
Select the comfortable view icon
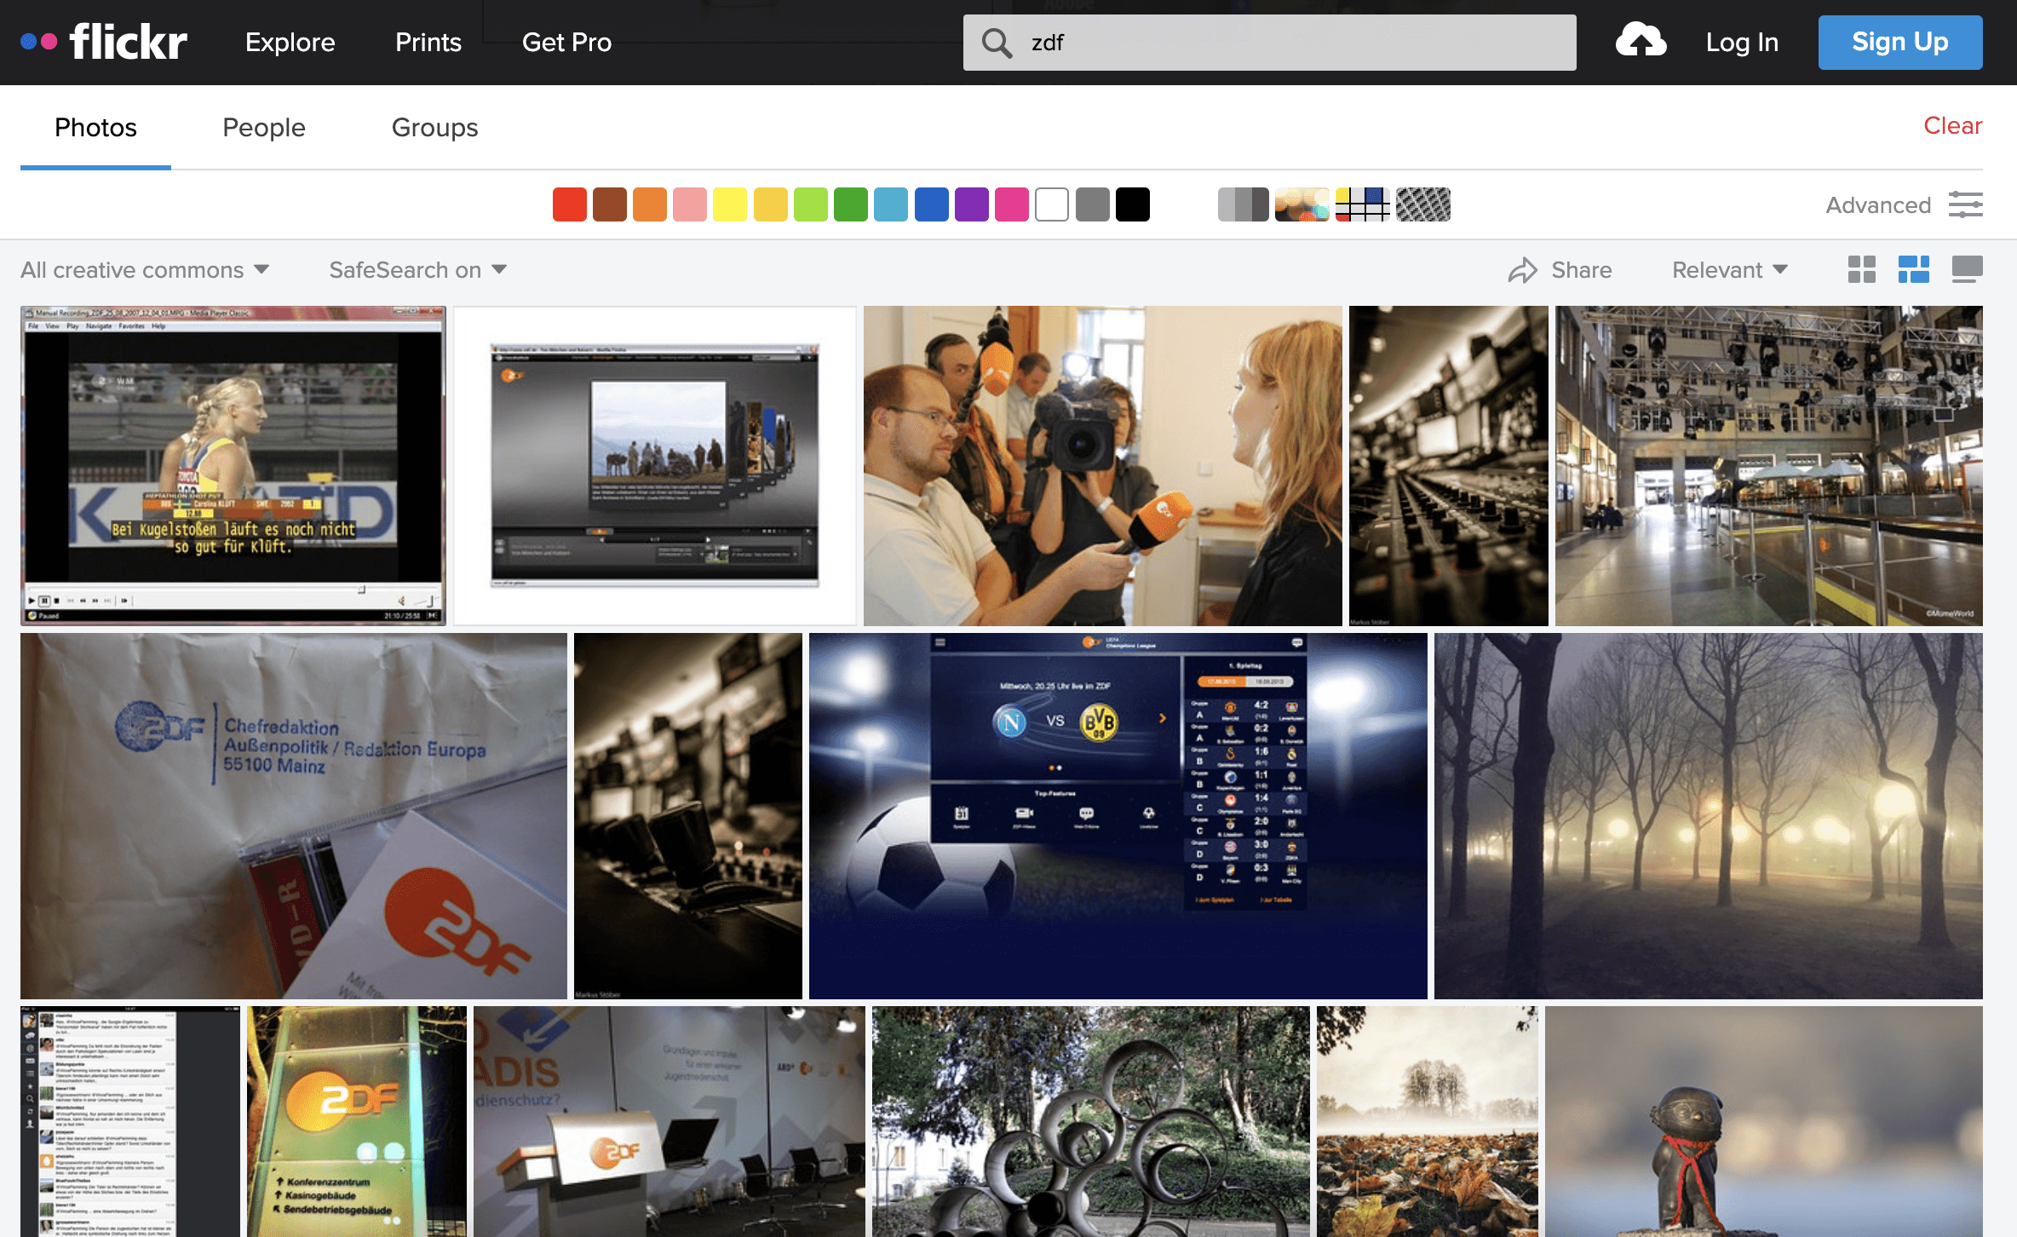[x=1967, y=268]
